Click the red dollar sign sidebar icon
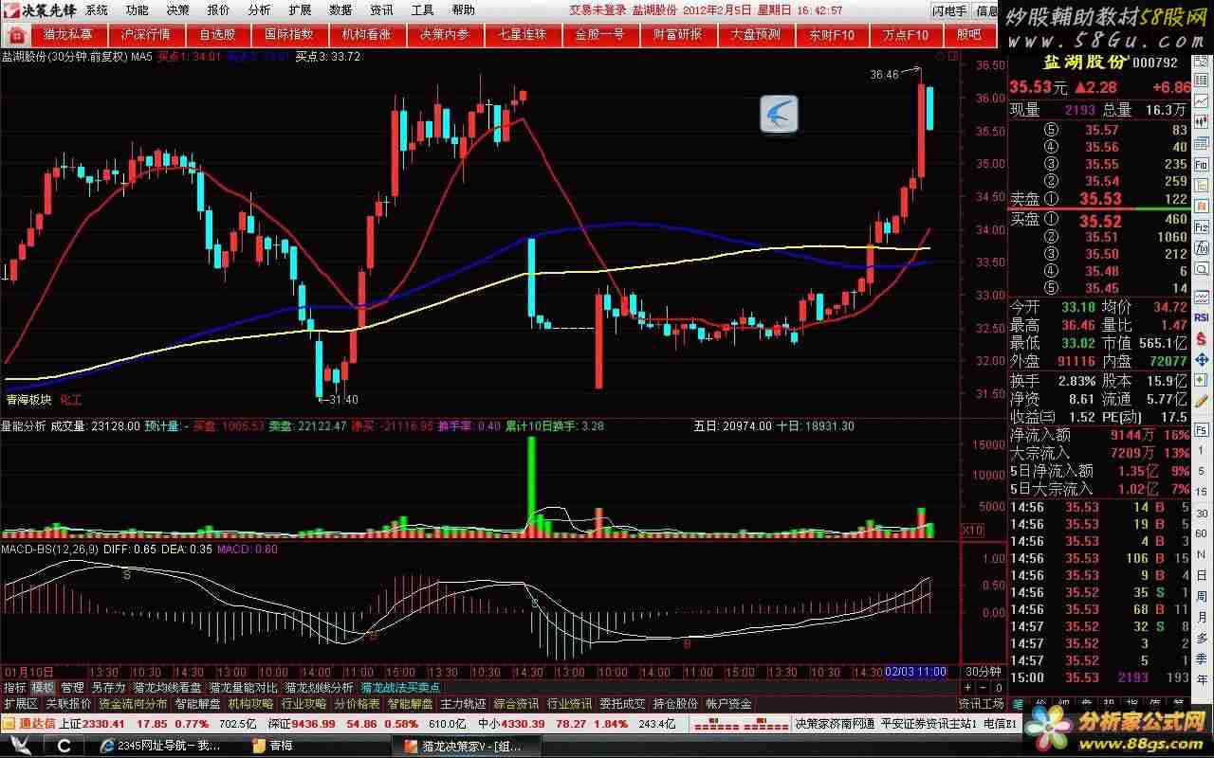Viewport: 1214px width, 758px height. [1202, 338]
